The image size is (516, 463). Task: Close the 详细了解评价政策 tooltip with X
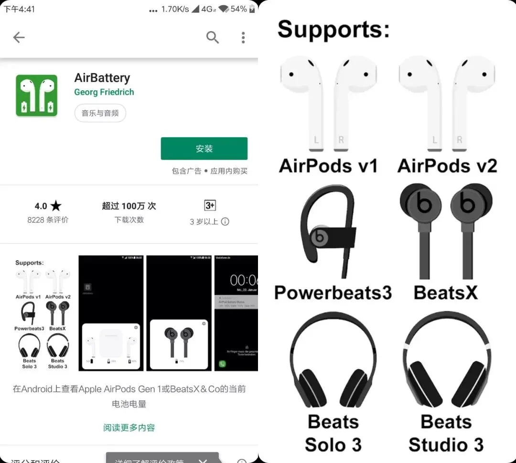click(x=203, y=460)
